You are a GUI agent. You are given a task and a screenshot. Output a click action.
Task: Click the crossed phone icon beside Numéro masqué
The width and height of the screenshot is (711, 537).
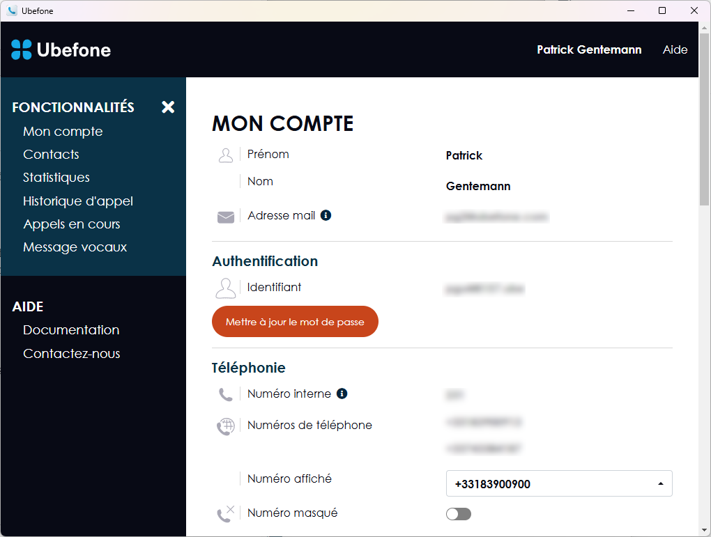225,514
